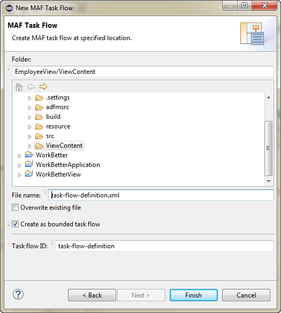Click the lightbulb hint beside Task flow ID
This screenshot has height=313, width=281.
pos(52,242)
